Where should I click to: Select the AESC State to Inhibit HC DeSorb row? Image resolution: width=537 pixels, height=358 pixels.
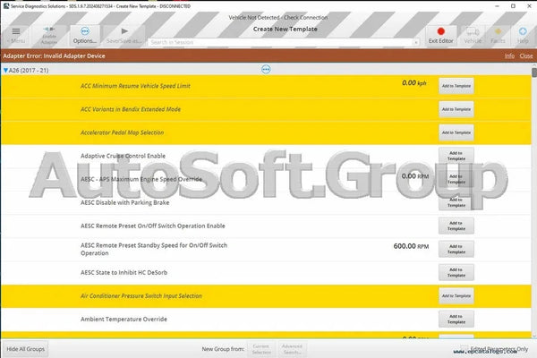tap(266, 273)
